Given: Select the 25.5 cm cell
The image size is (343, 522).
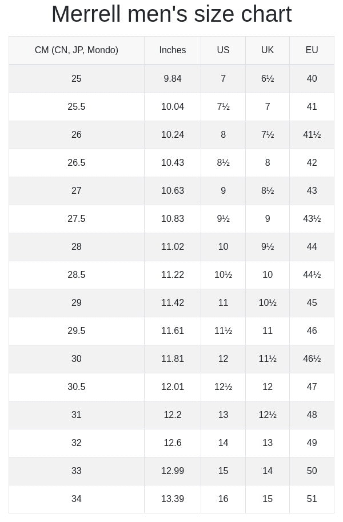Looking at the screenshot, I should click(76, 106).
